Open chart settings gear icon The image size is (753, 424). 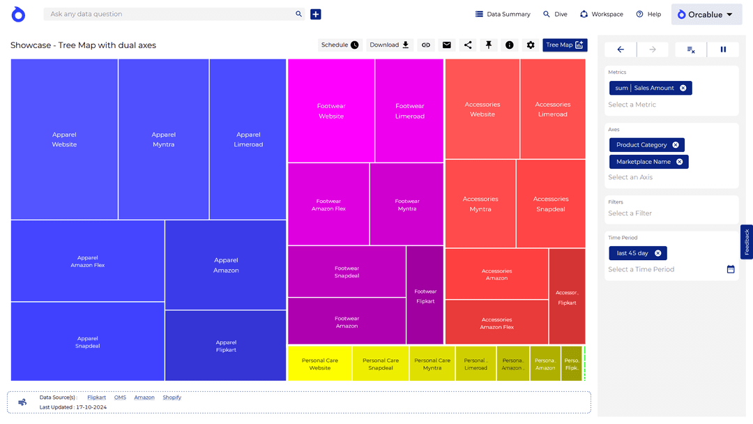click(531, 45)
